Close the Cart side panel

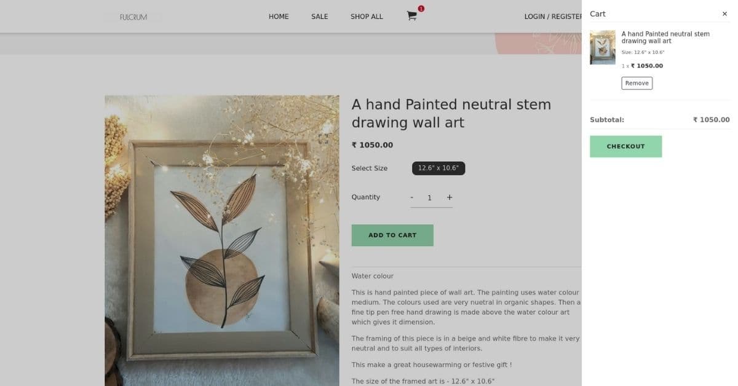724,14
